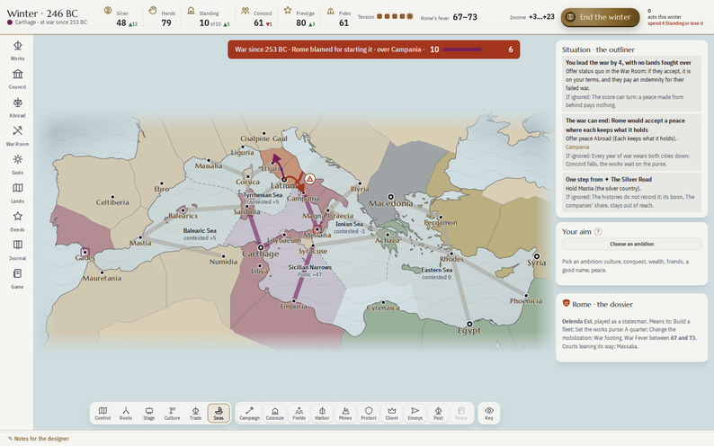Screen dimensions: 714x446
Task: Open the Choose an ambition selector
Action: click(631, 244)
